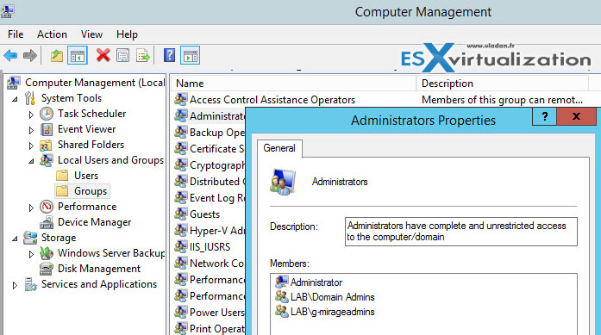Click the Task Scheduler clock icon
Viewport: 601px width, 335px height.
click(47, 114)
